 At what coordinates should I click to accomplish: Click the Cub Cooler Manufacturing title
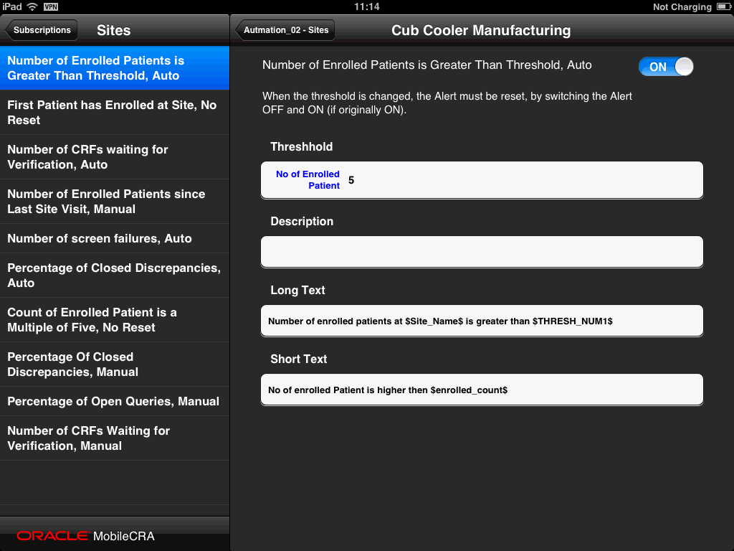481,30
